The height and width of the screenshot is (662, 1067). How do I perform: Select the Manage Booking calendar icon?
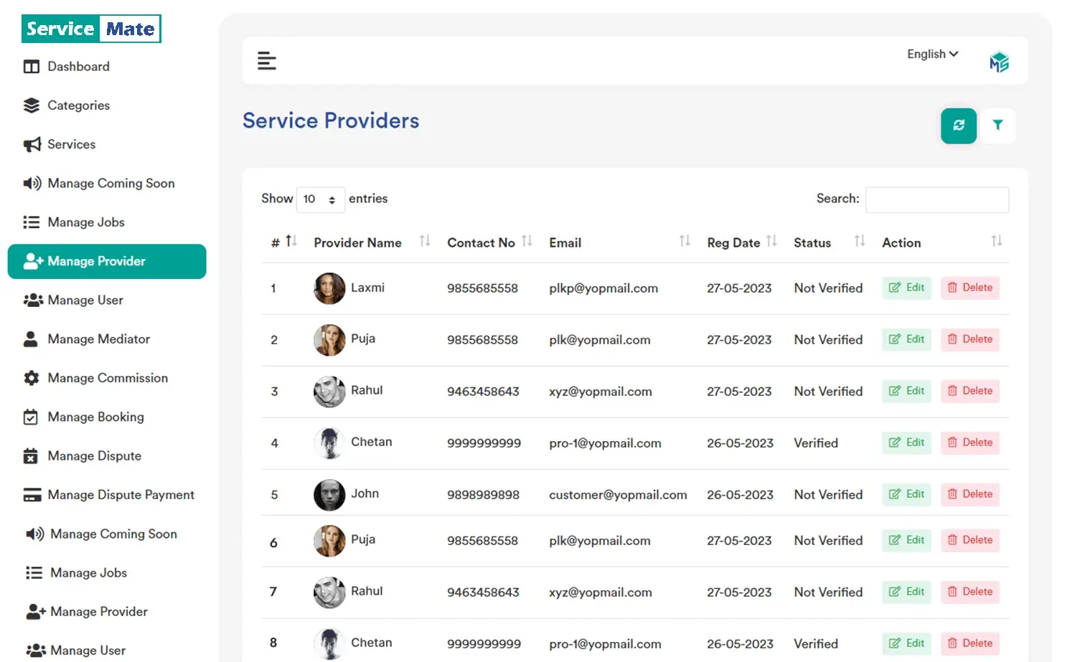click(x=32, y=417)
